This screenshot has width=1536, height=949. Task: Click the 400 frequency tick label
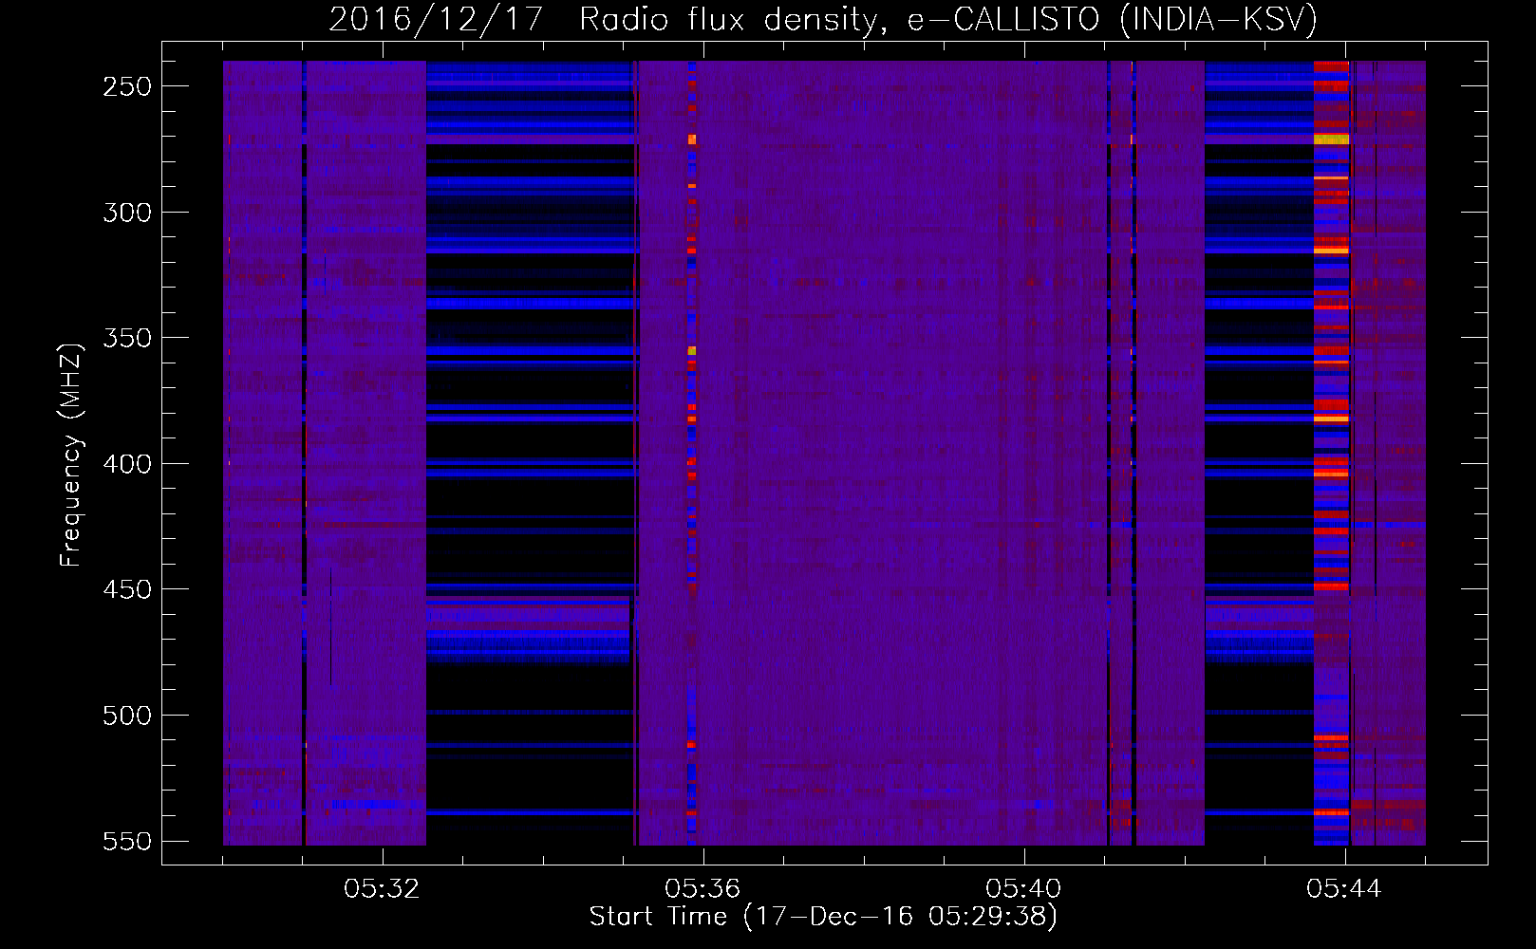point(127,464)
